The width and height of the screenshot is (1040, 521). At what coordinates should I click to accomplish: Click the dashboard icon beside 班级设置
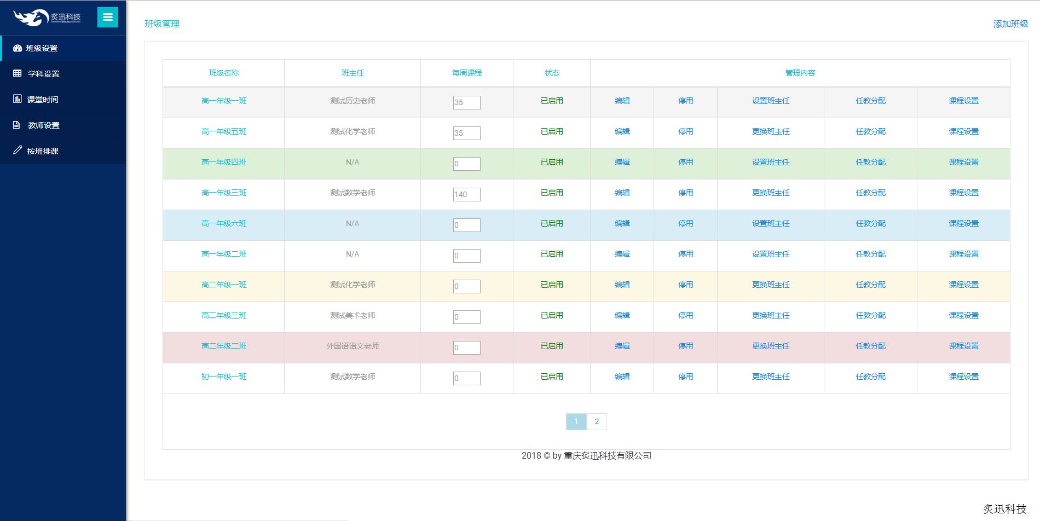coord(18,48)
